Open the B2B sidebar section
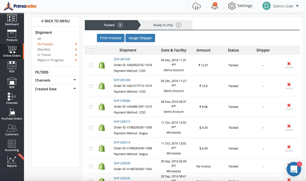 [12, 83]
